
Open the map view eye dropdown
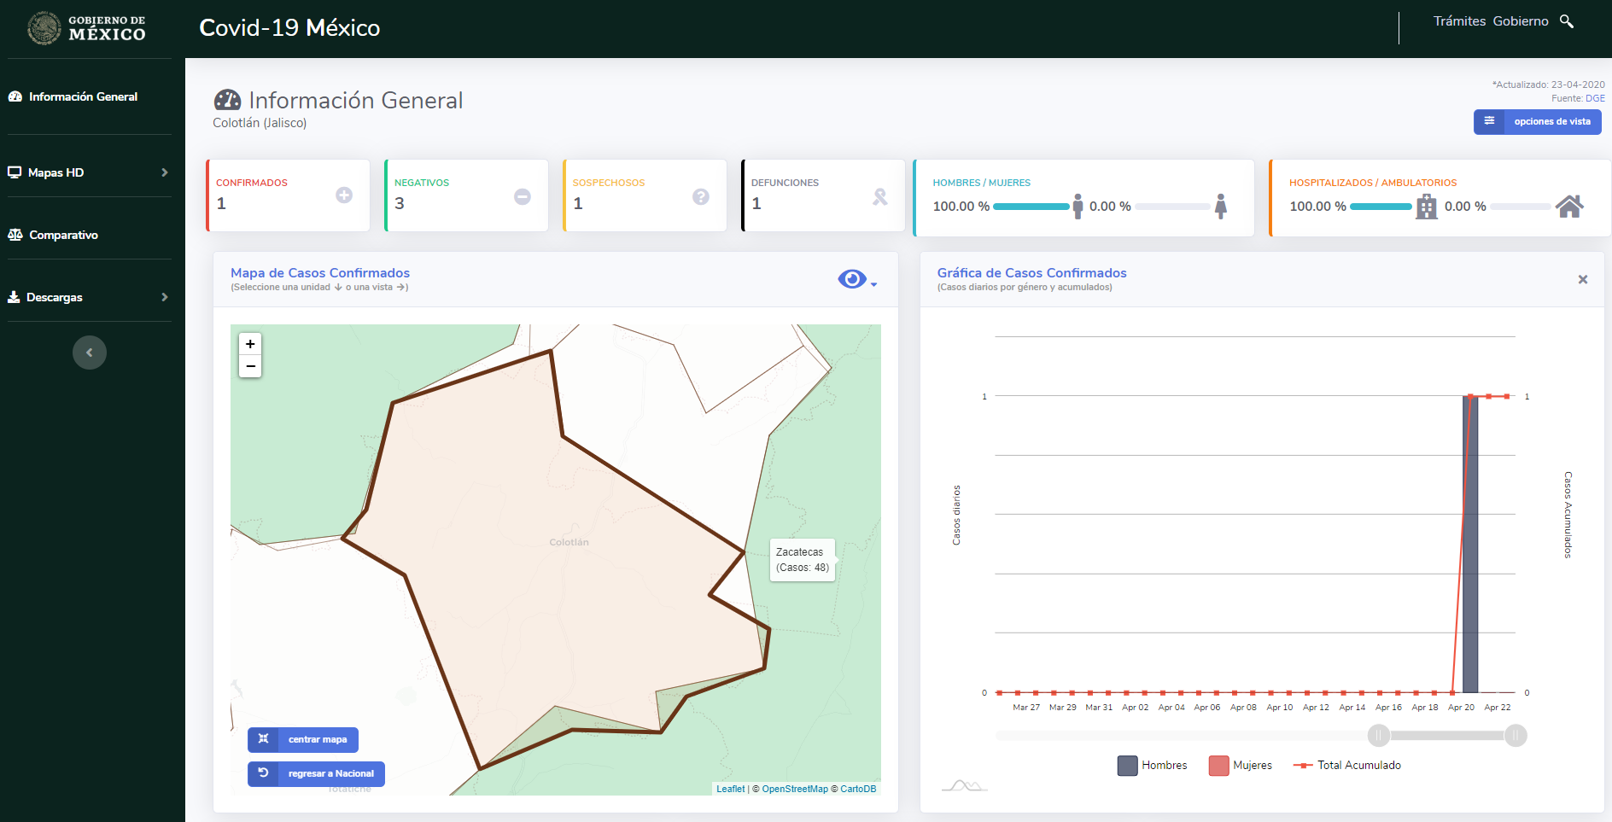(x=857, y=279)
